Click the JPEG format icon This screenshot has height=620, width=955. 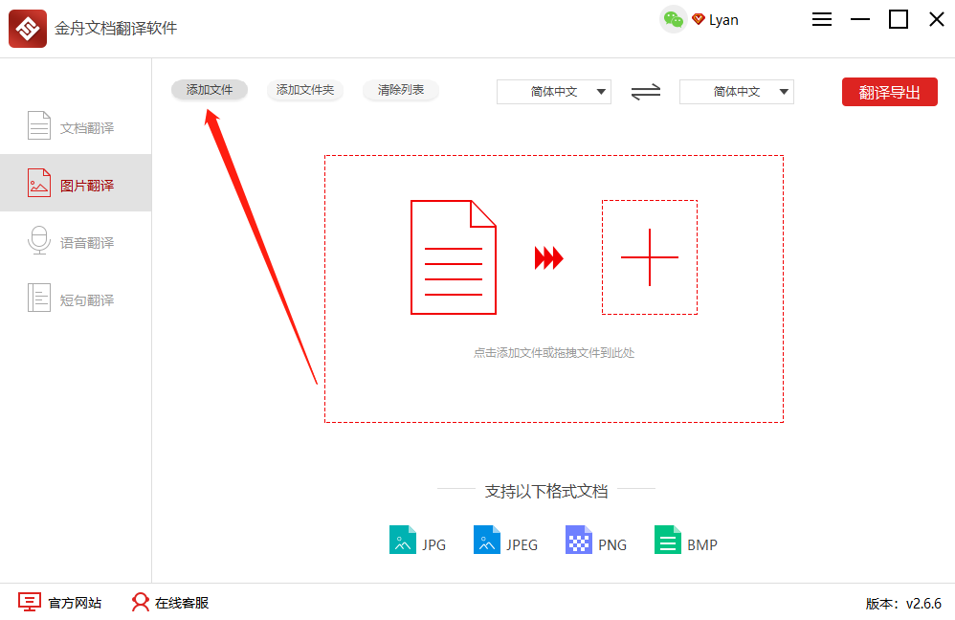pyautogui.click(x=487, y=540)
